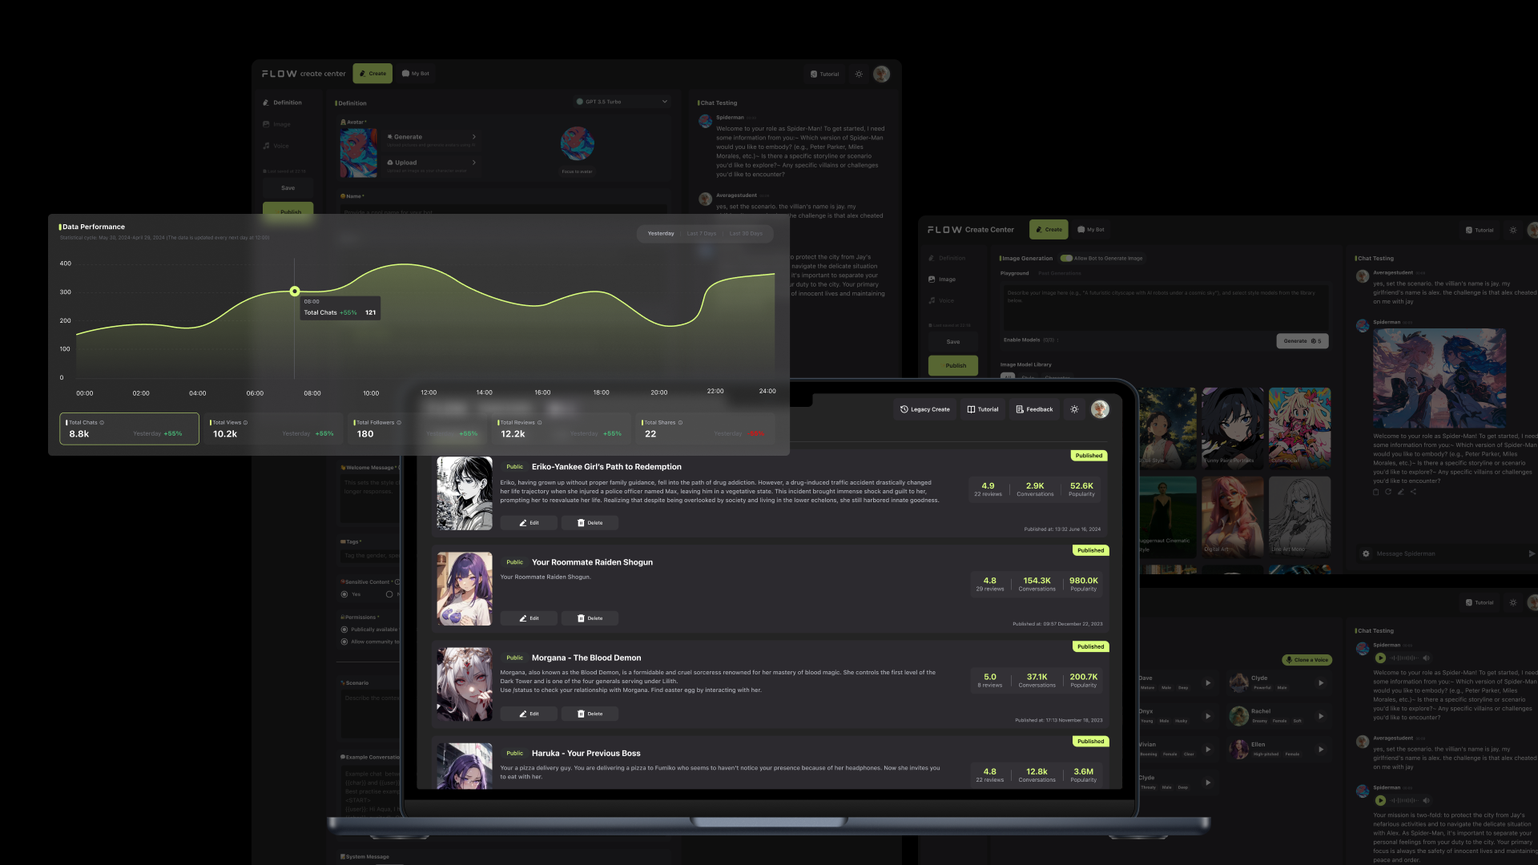Expand the Generate avatar option chevron
1538x865 pixels.
pos(474,137)
